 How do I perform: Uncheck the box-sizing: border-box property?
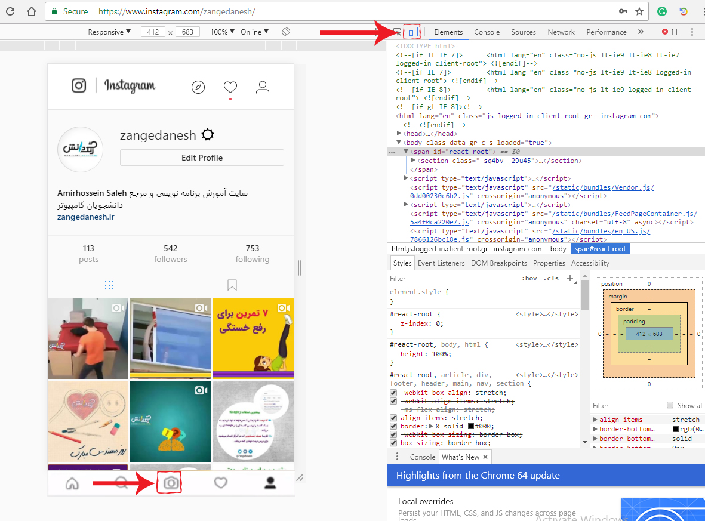(x=393, y=443)
